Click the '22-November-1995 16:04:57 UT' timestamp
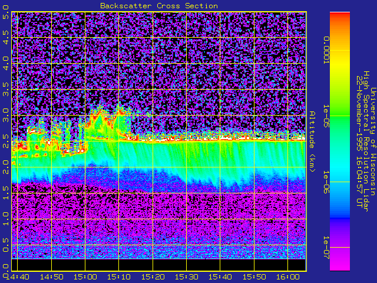Viewport: 377px width, 283px height. pos(359,141)
